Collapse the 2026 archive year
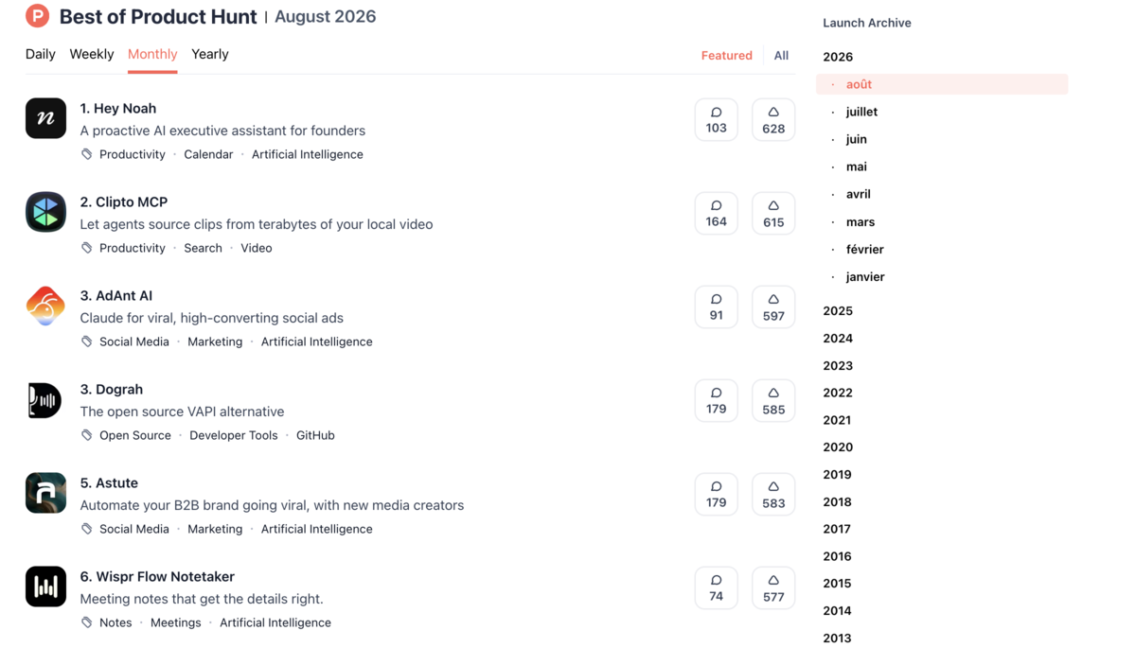The image size is (1136, 648). [x=838, y=57]
